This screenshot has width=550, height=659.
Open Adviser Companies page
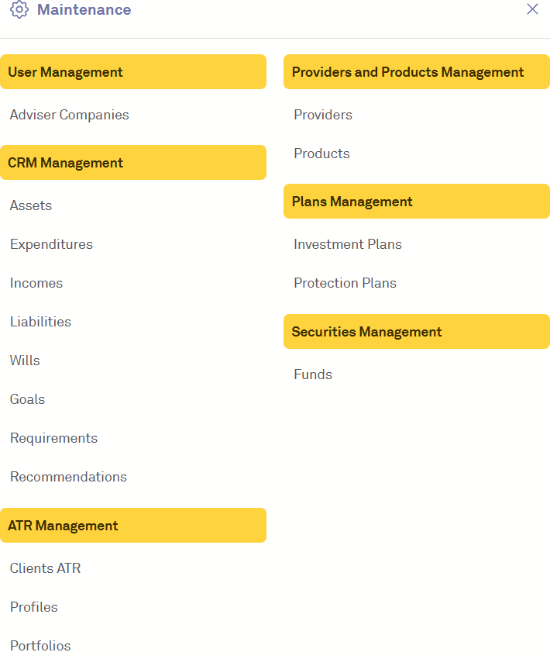pos(69,115)
